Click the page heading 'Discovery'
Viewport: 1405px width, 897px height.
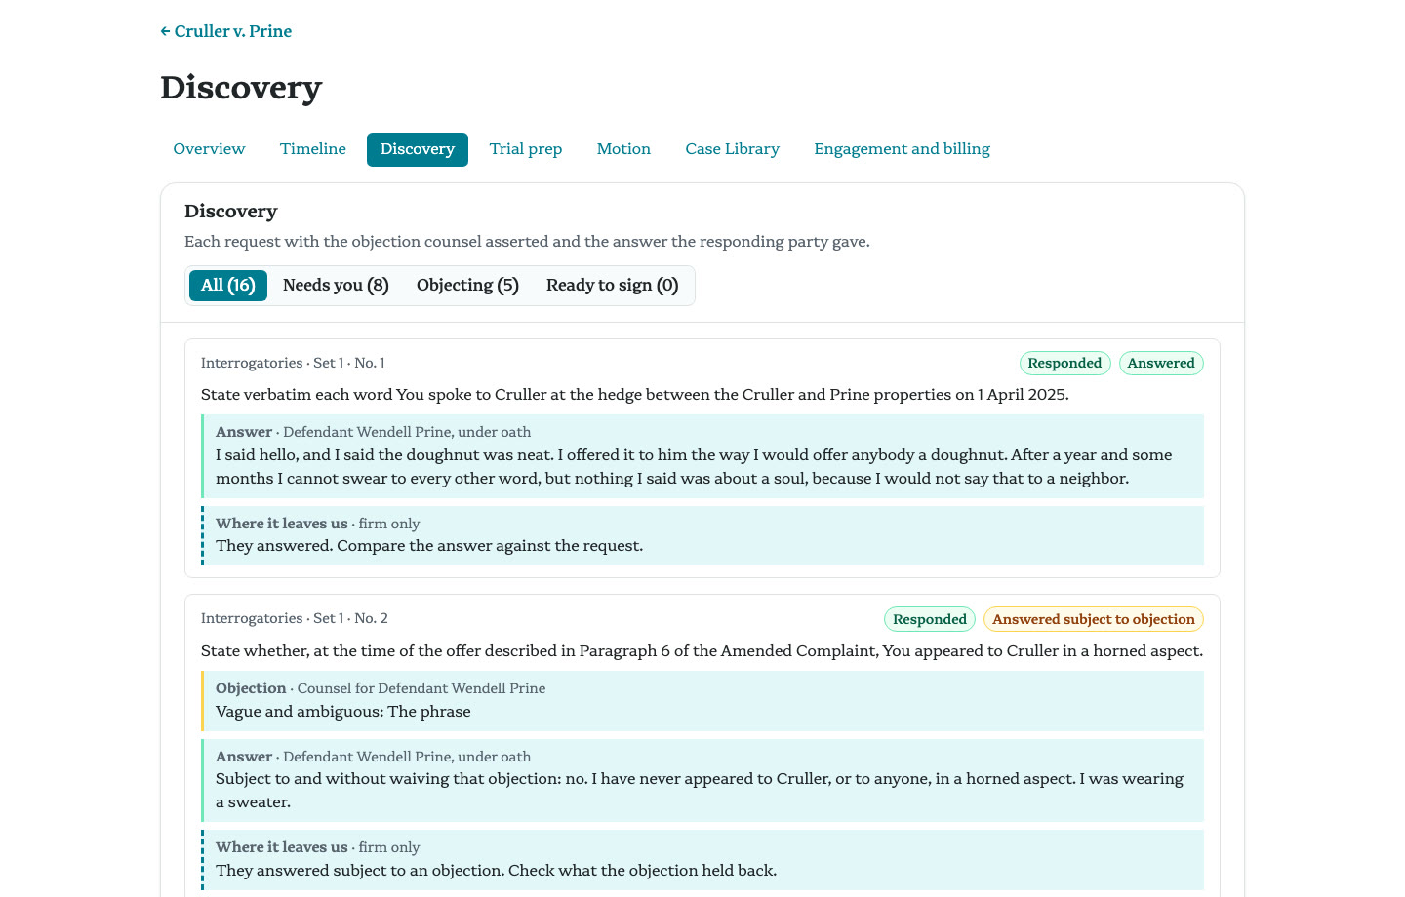pos(241,87)
